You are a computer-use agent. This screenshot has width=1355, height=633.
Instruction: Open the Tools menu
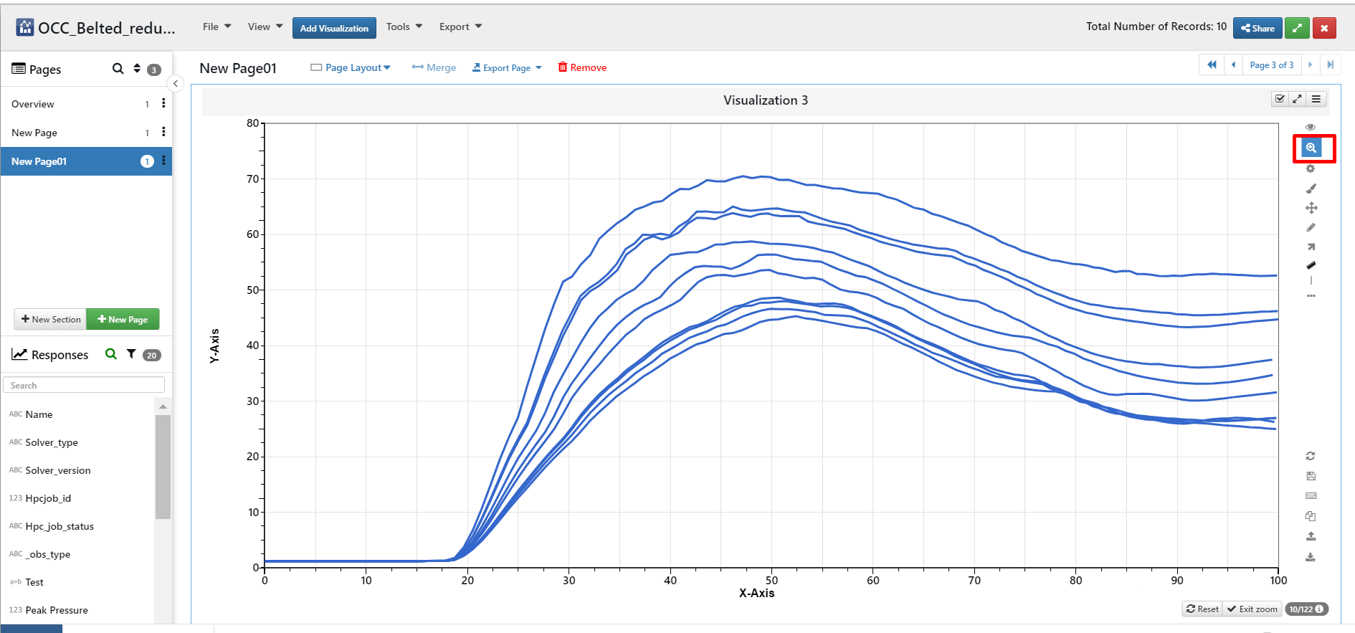pyautogui.click(x=404, y=27)
